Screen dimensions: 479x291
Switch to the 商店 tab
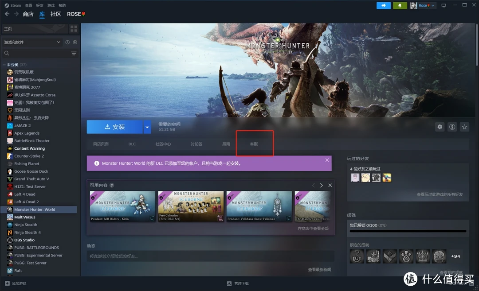(x=28, y=14)
